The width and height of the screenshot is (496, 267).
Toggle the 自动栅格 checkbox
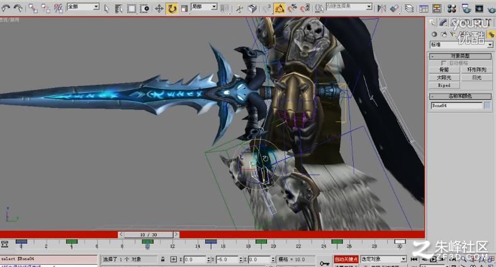pos(444,63)
